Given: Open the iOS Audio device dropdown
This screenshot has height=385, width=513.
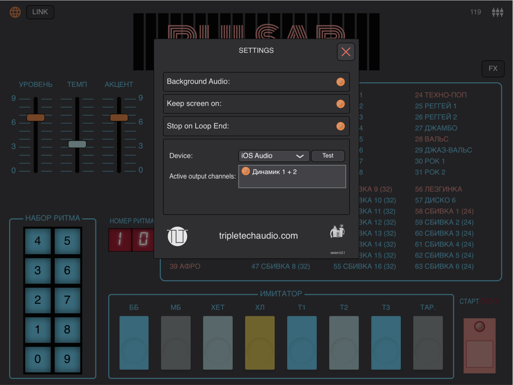Looking at the screenshot, I should click(x=274, y=156).
